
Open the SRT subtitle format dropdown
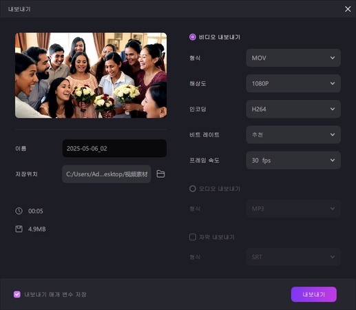[293, 257]
